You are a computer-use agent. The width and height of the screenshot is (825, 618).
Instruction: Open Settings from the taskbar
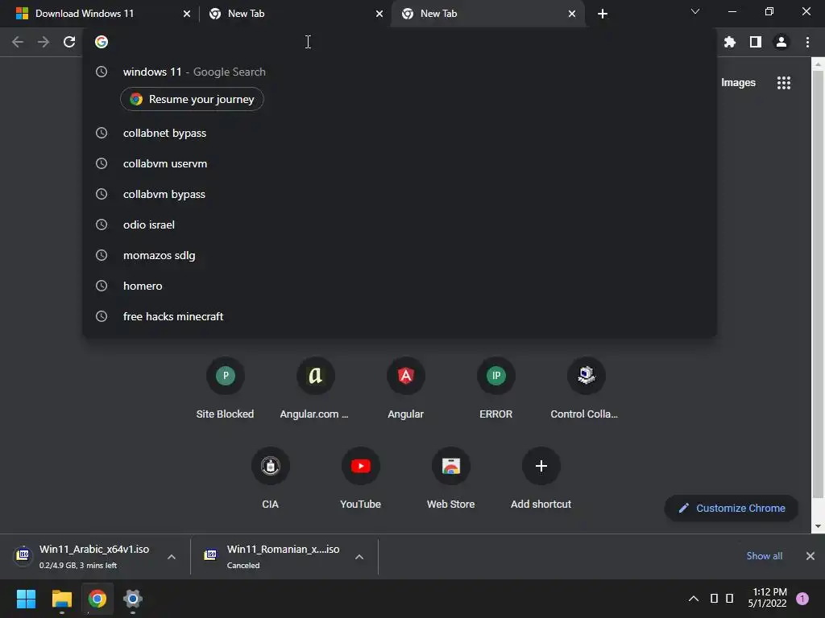click(x=133, y=599)
